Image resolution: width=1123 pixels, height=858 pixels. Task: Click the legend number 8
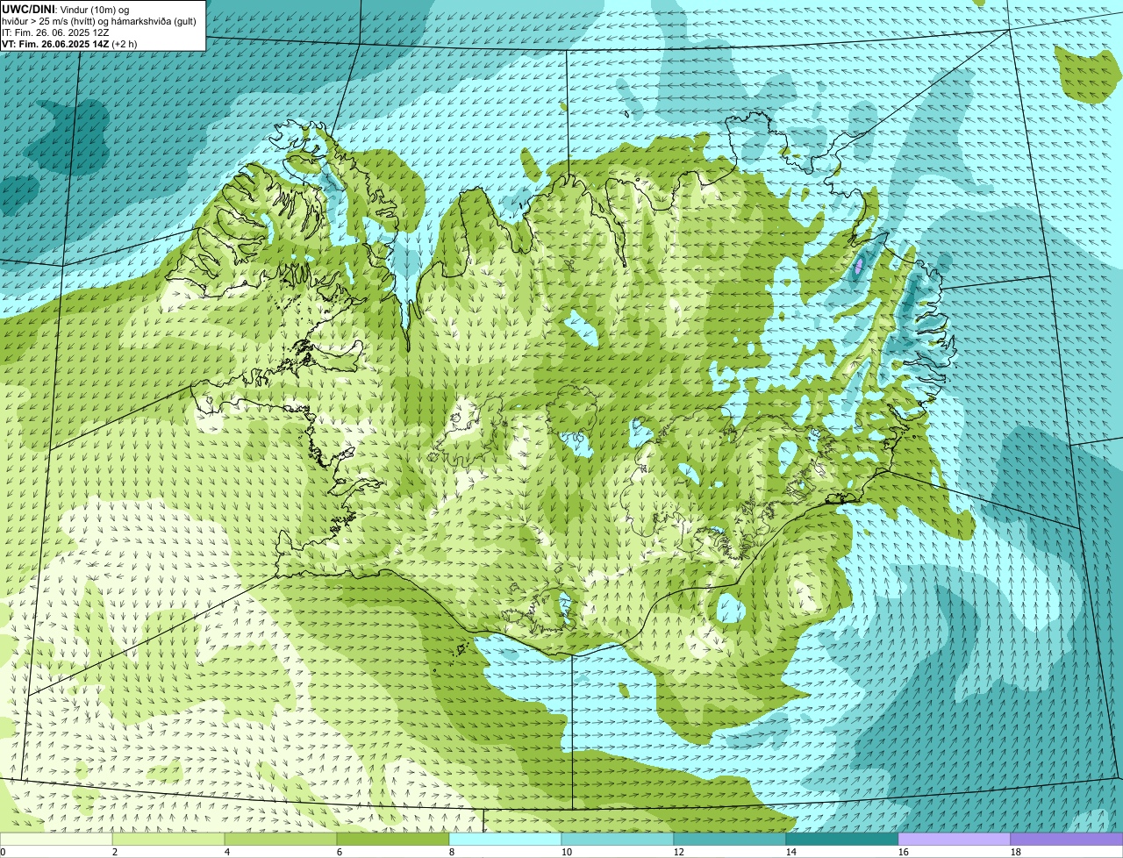[452, 852]
